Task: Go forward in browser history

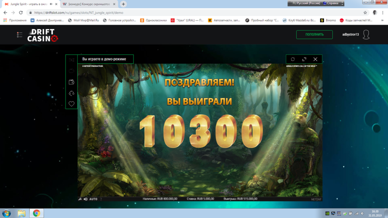Action: tap(13, 12)
